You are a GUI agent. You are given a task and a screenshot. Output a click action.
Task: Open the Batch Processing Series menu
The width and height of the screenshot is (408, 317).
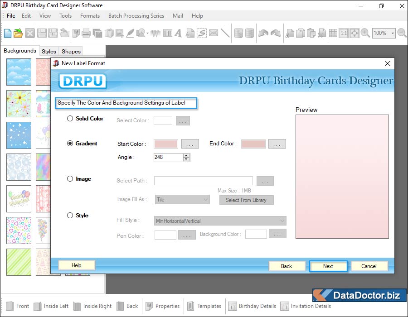[136, 16]
